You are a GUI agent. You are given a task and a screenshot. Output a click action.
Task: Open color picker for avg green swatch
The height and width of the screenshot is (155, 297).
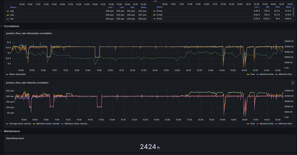click(7, 11)
